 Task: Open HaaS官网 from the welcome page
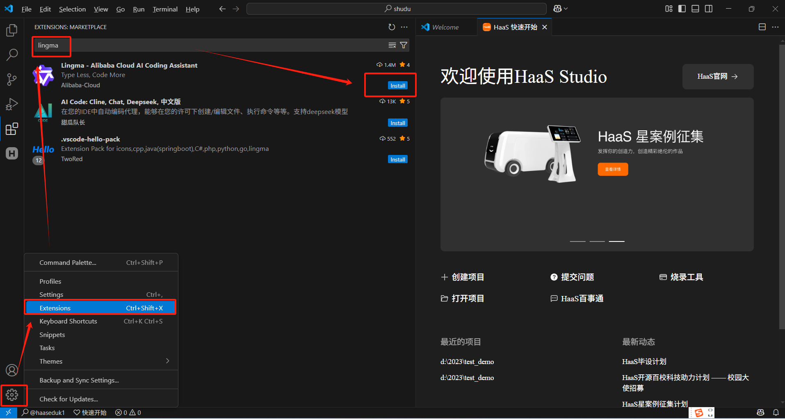click(x=717, y=77)
